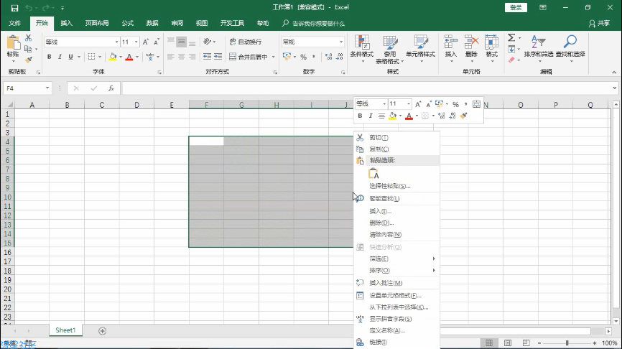
Task: Click the AutoSum sigma icon
Action: point(511,38)
